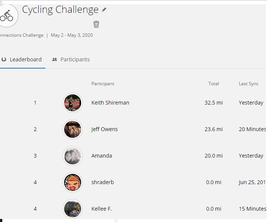Click shraderb's cartoon avatar
The width and height of the screenshot is (267, 222).
[x=72, y=182]
